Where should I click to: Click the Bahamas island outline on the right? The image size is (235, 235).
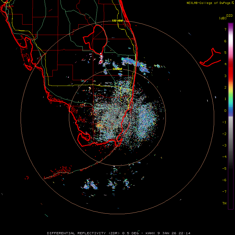point(210,57)
